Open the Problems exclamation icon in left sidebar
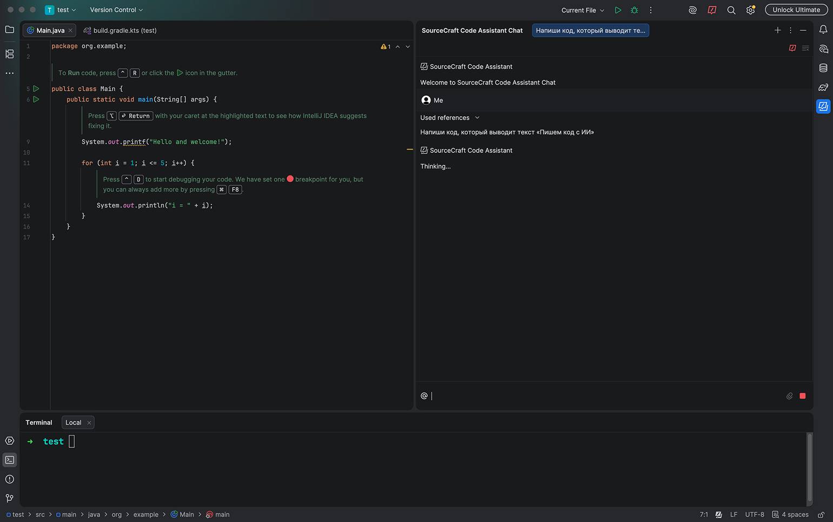This screenshot has height=522, width=833. pyautogui.click(x=10, y=479)
